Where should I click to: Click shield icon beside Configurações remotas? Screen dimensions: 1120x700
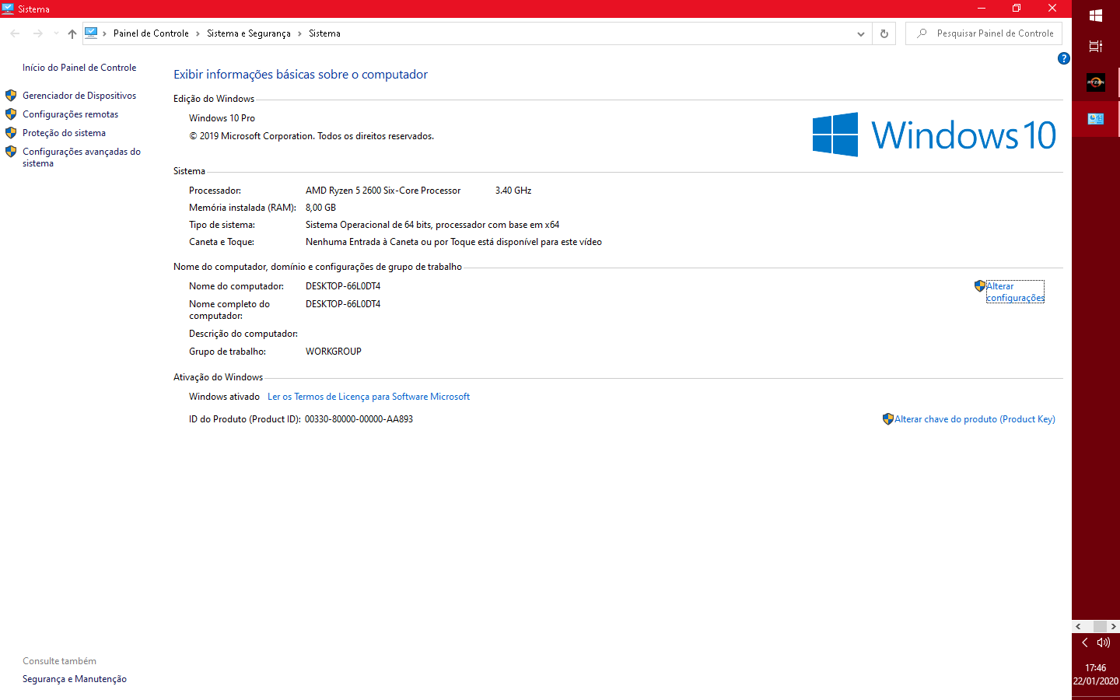(x=11, y=114)
